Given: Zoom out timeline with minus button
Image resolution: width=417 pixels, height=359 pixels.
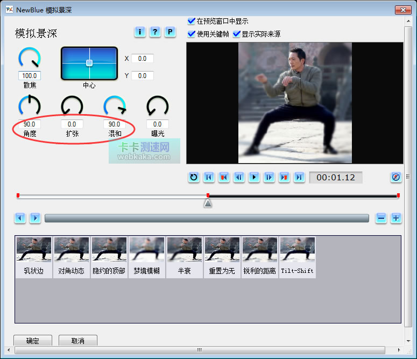Looking at the screenshot, I should point(381,218).
